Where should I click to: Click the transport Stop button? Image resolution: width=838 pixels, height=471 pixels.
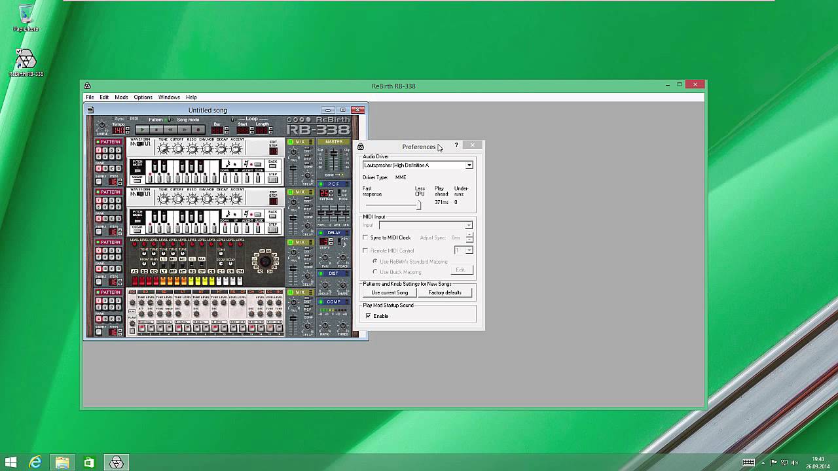[x=156, y=130]
